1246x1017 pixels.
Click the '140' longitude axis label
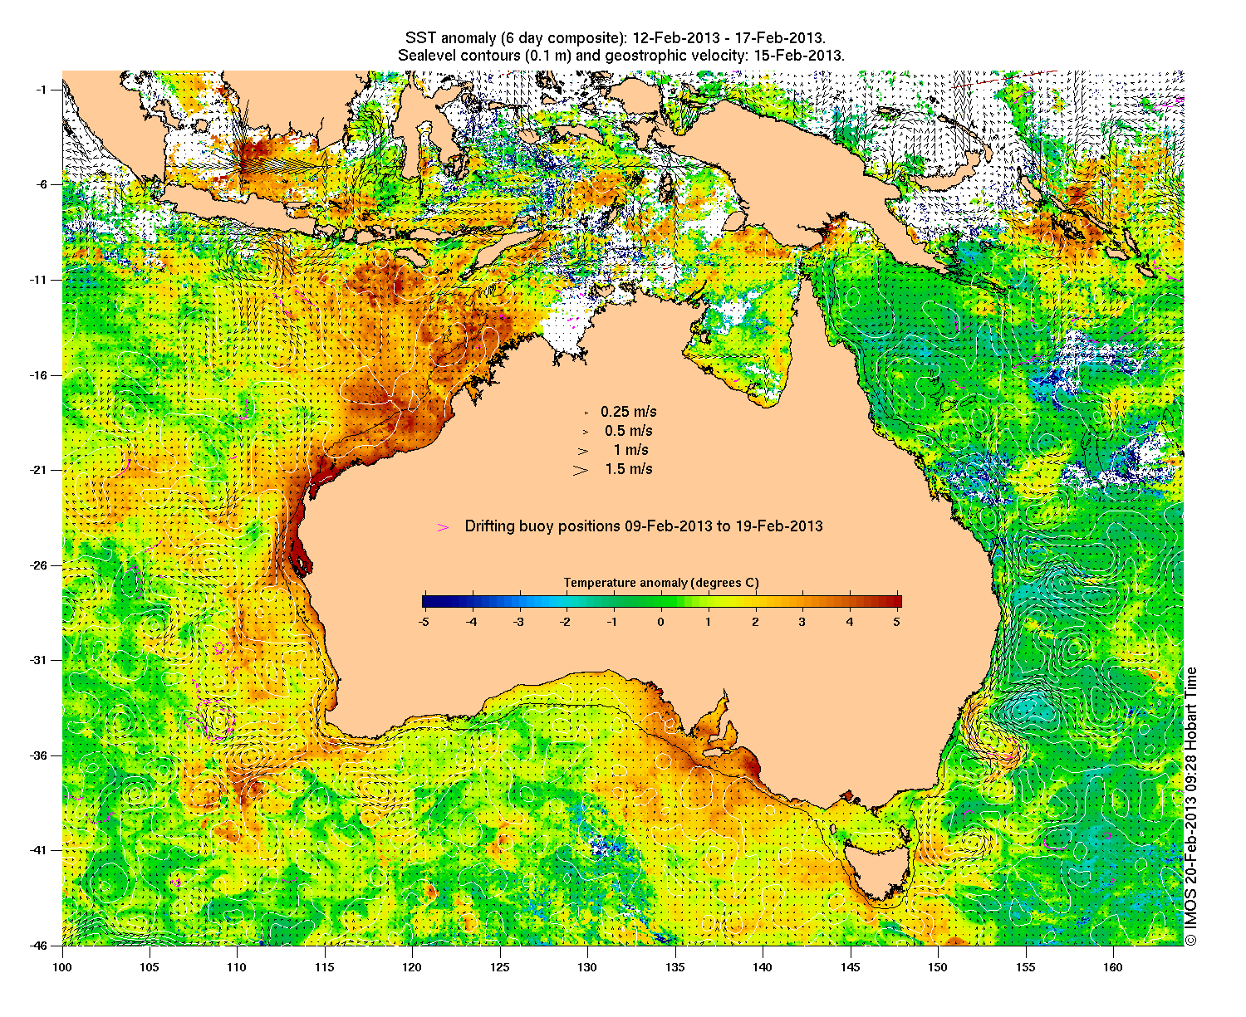(763, 967)
